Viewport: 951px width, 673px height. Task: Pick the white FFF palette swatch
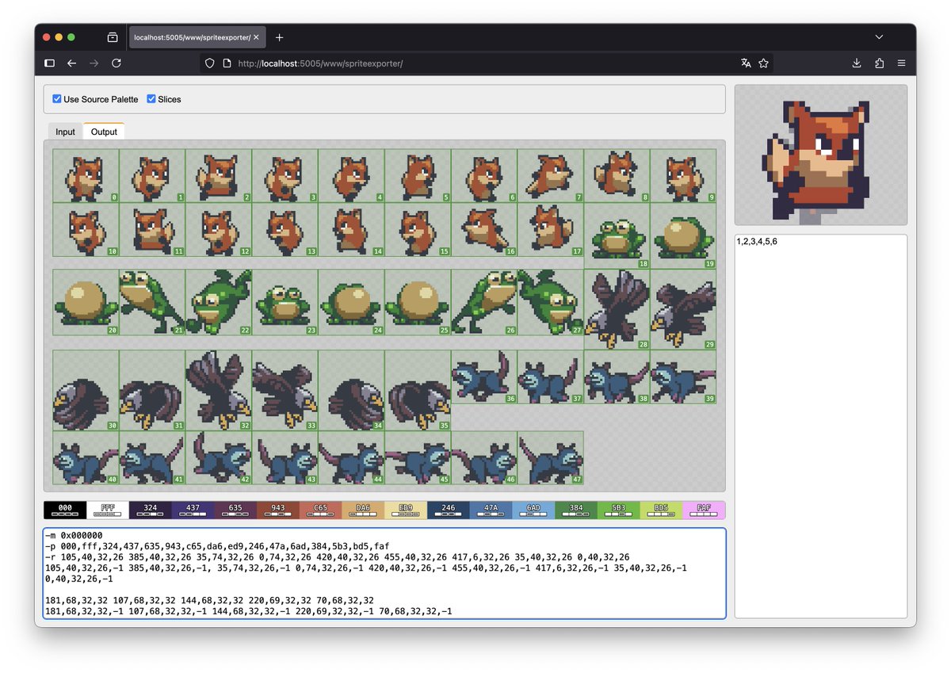tap(107, 510)
